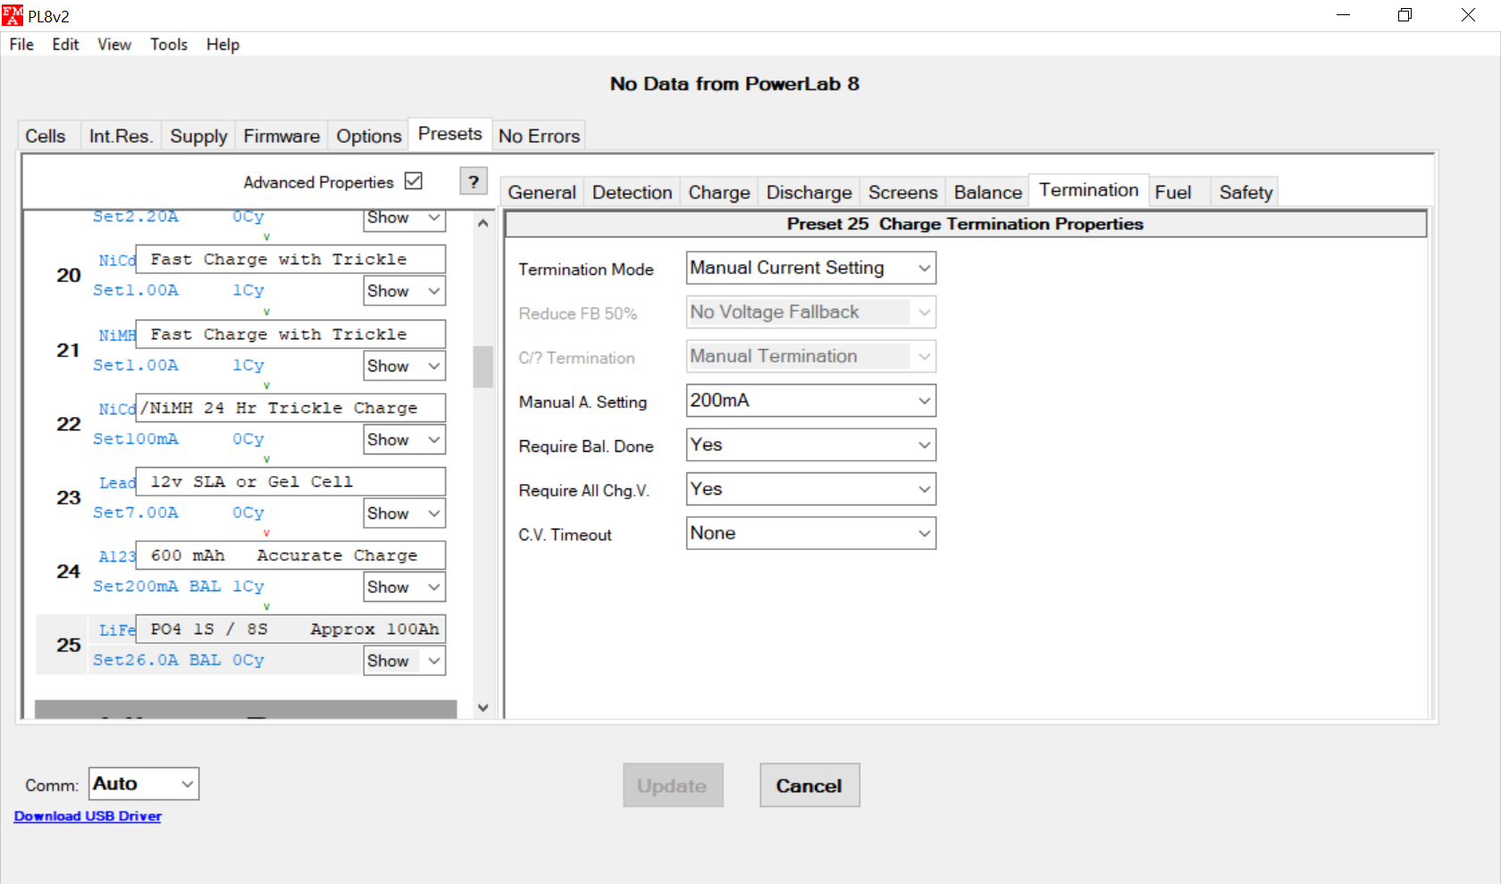Click the question mark help button
Viewport: 1501px width, 884px height.
click(x=474, y=181)
